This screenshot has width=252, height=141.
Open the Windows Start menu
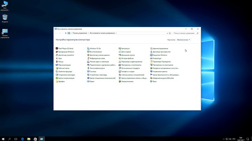(3, 139)
